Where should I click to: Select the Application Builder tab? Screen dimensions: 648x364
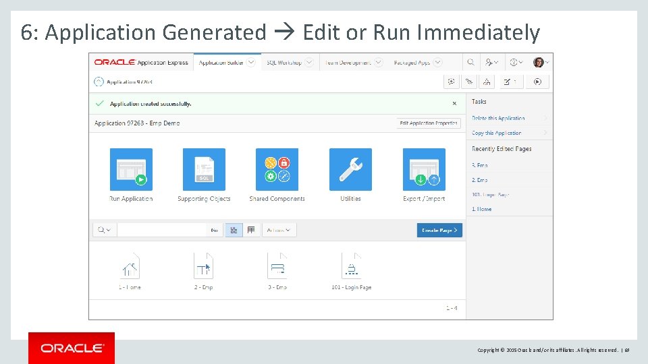(x=221, y=63)
